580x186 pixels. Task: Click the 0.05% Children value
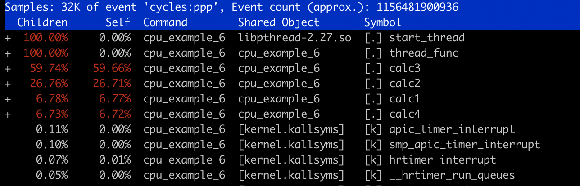click(52, 175)
